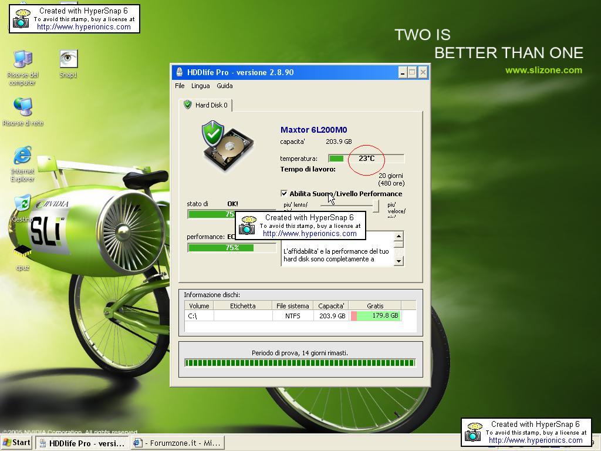Viewport: 601px width, 451px height.
Task: Click the trial period progress bar
Action: click(300, 363)
